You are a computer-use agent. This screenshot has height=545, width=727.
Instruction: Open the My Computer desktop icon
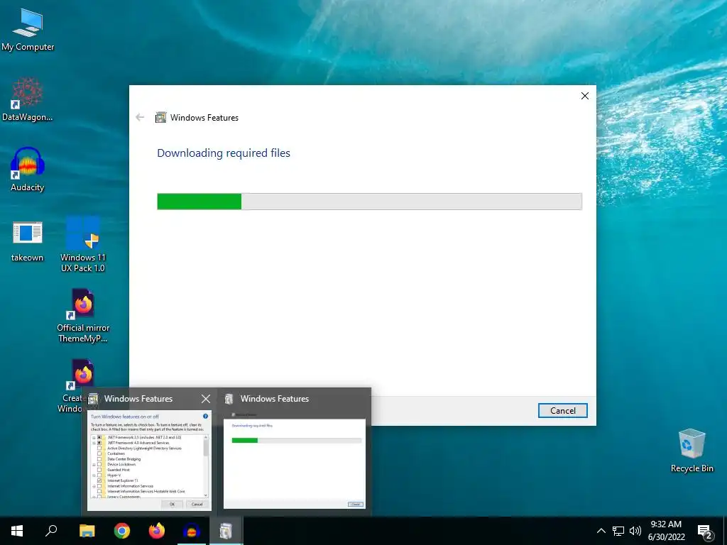(x=28, y=30)
